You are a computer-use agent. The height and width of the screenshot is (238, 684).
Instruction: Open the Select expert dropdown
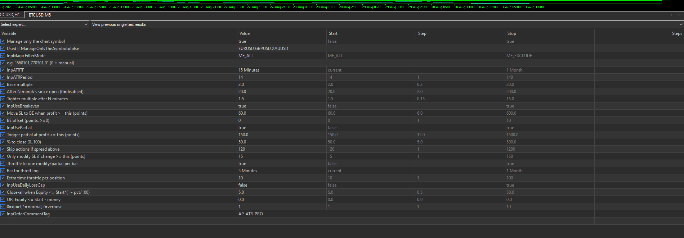coord(44,24)
